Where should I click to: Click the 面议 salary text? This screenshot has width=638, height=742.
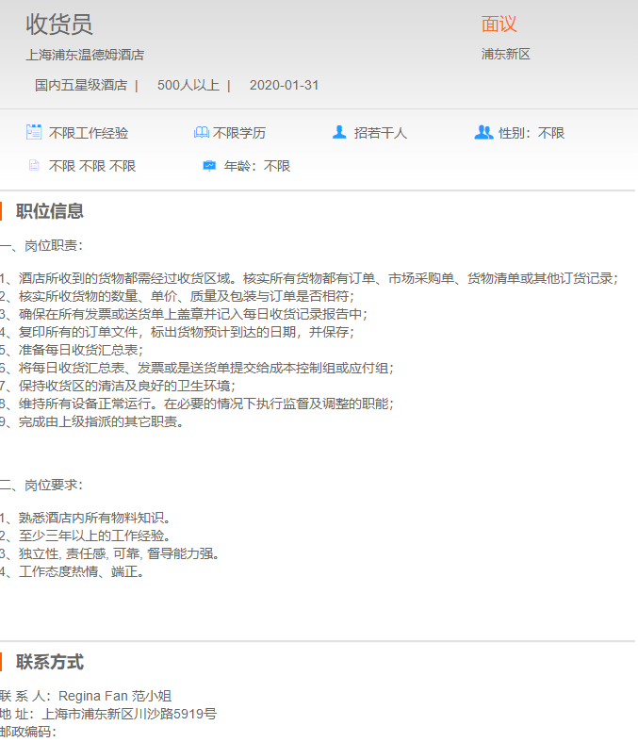pos(499,25)
